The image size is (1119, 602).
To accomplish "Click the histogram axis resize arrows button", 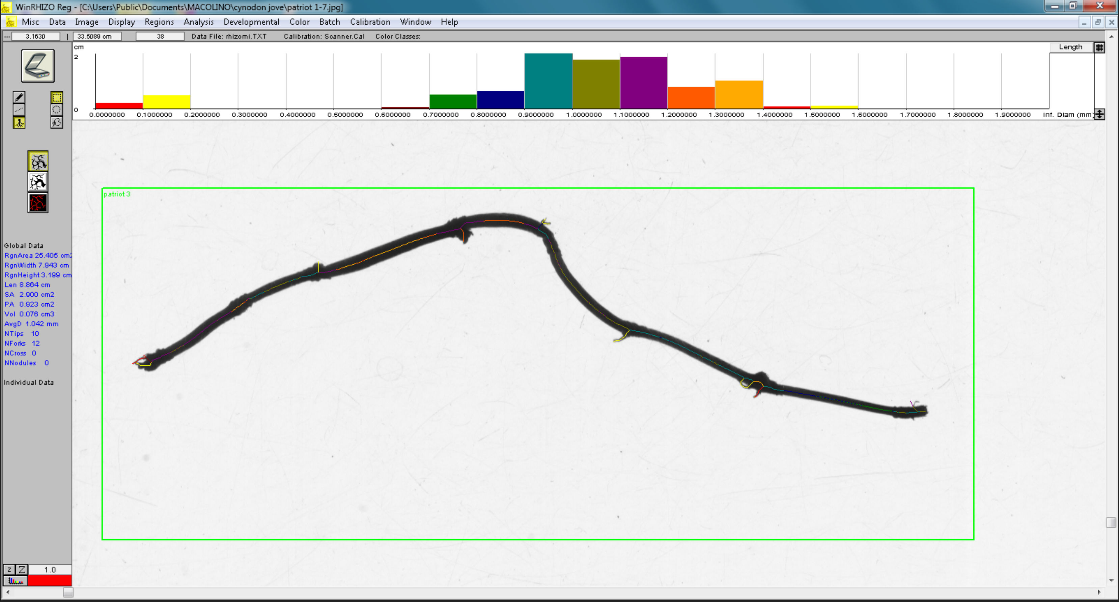I will (1099, 115).
